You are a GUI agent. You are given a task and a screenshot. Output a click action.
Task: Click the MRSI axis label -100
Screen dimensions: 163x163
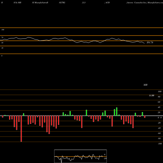point(160,144)
